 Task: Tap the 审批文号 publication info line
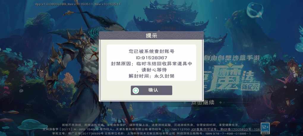[147, 134]
